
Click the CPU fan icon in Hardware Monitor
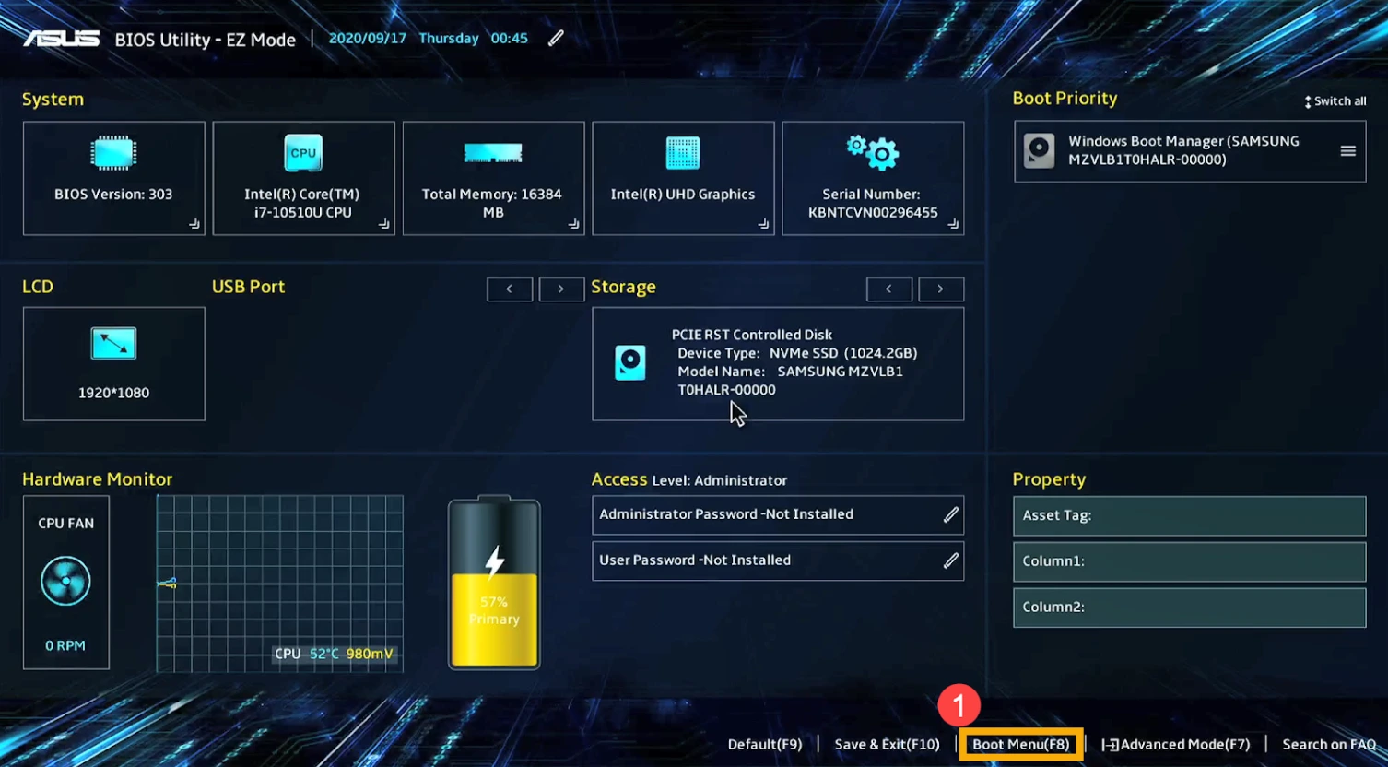[66, 582]
